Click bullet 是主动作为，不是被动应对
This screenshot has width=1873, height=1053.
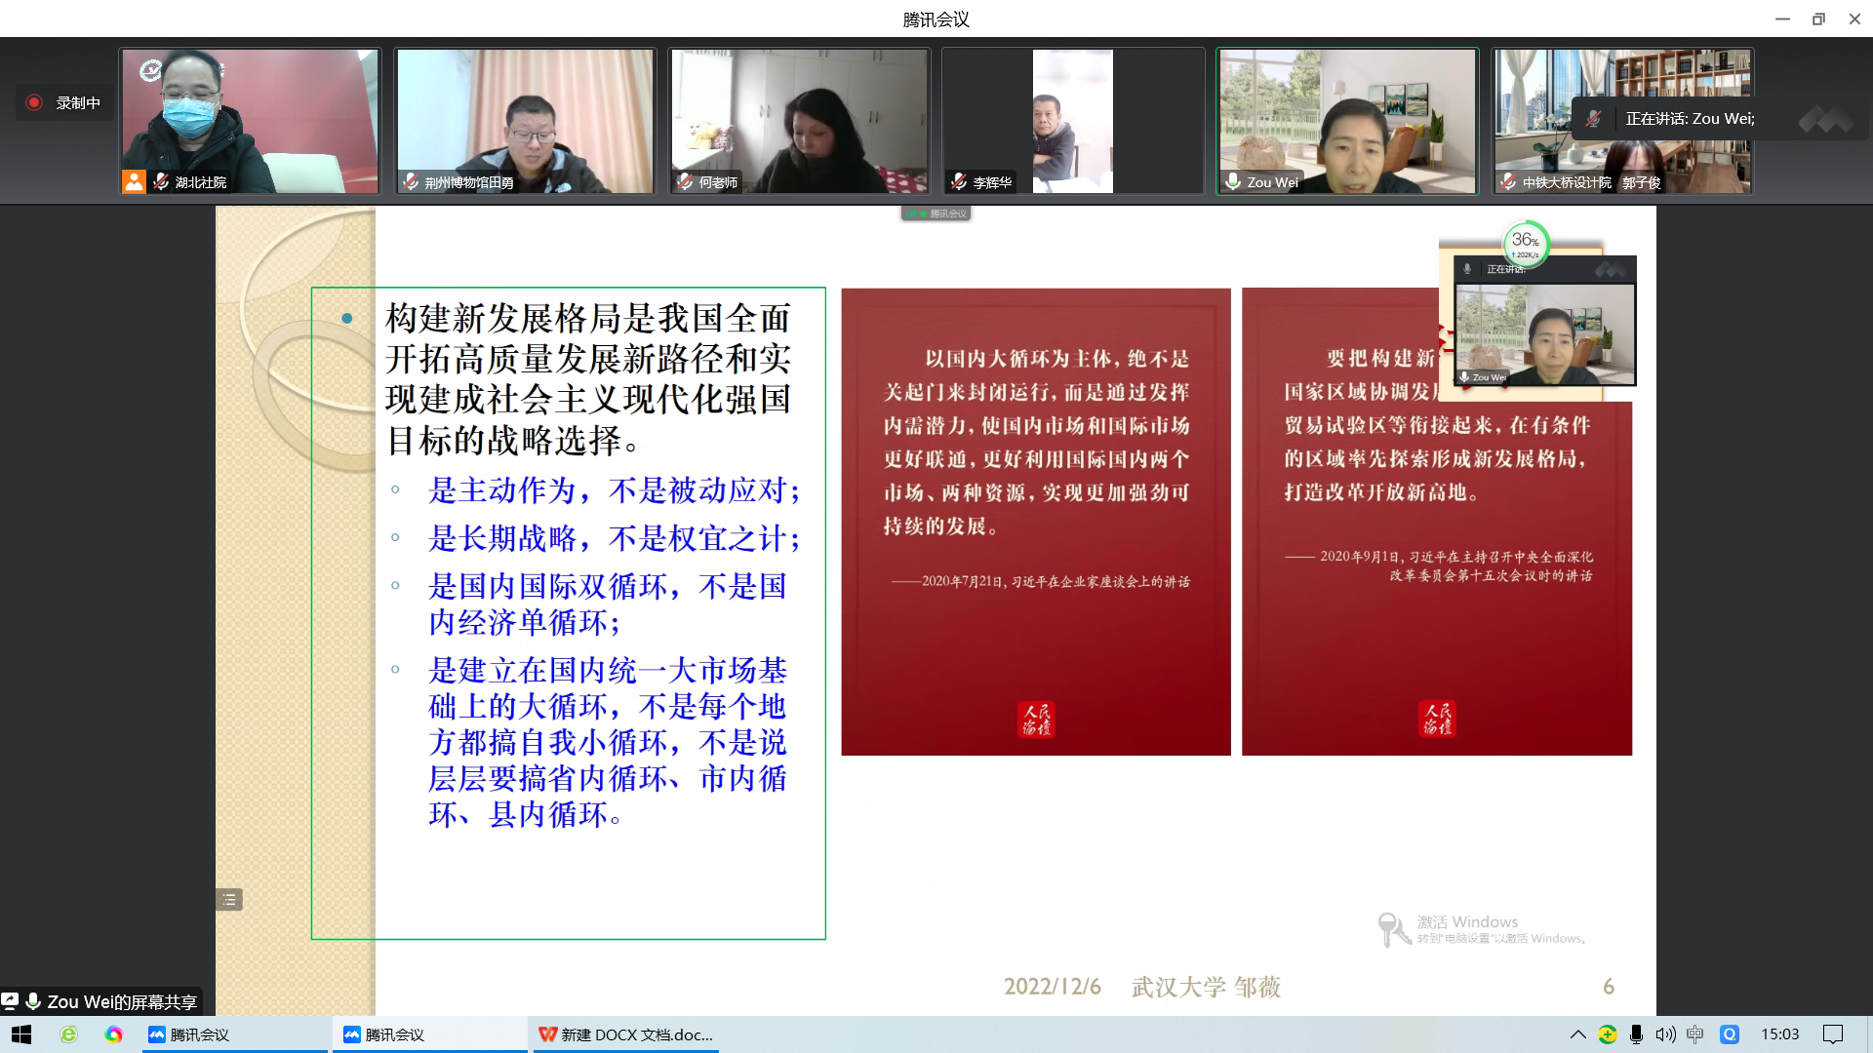[615, 490]
